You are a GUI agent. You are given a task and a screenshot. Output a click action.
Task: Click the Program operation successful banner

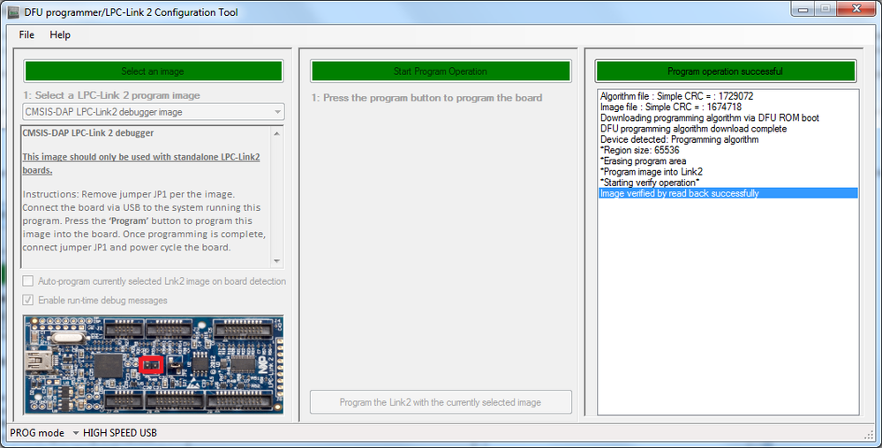[x=725, y=71]
